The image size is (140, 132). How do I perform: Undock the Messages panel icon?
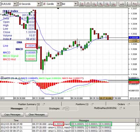pyautogui.click(x=26, y=109)
